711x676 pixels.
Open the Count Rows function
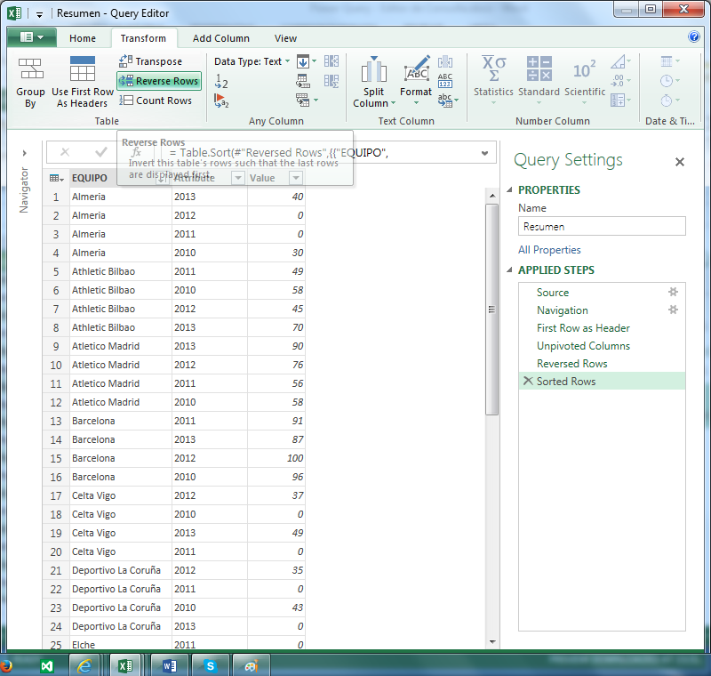[155, 100]
